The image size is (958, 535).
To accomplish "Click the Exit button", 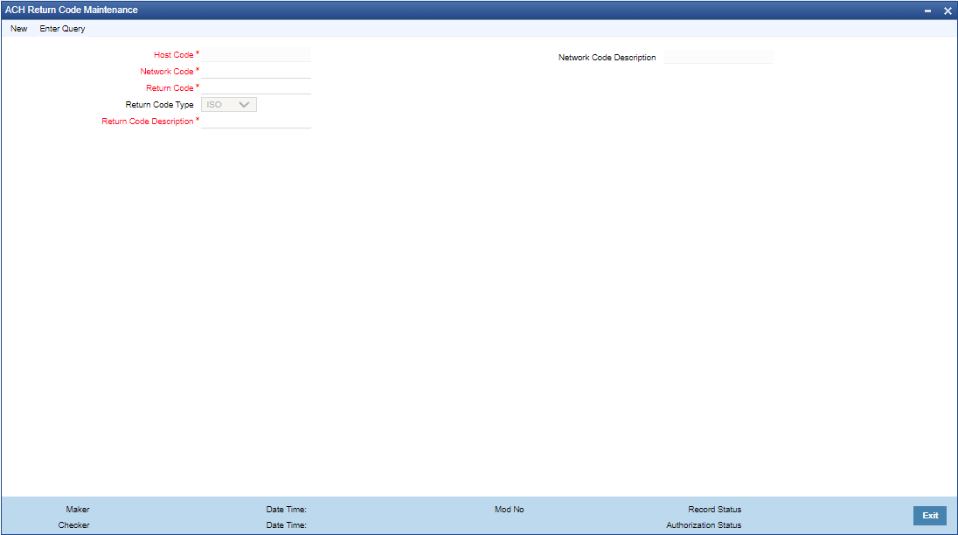I will (x=930, y=516).
